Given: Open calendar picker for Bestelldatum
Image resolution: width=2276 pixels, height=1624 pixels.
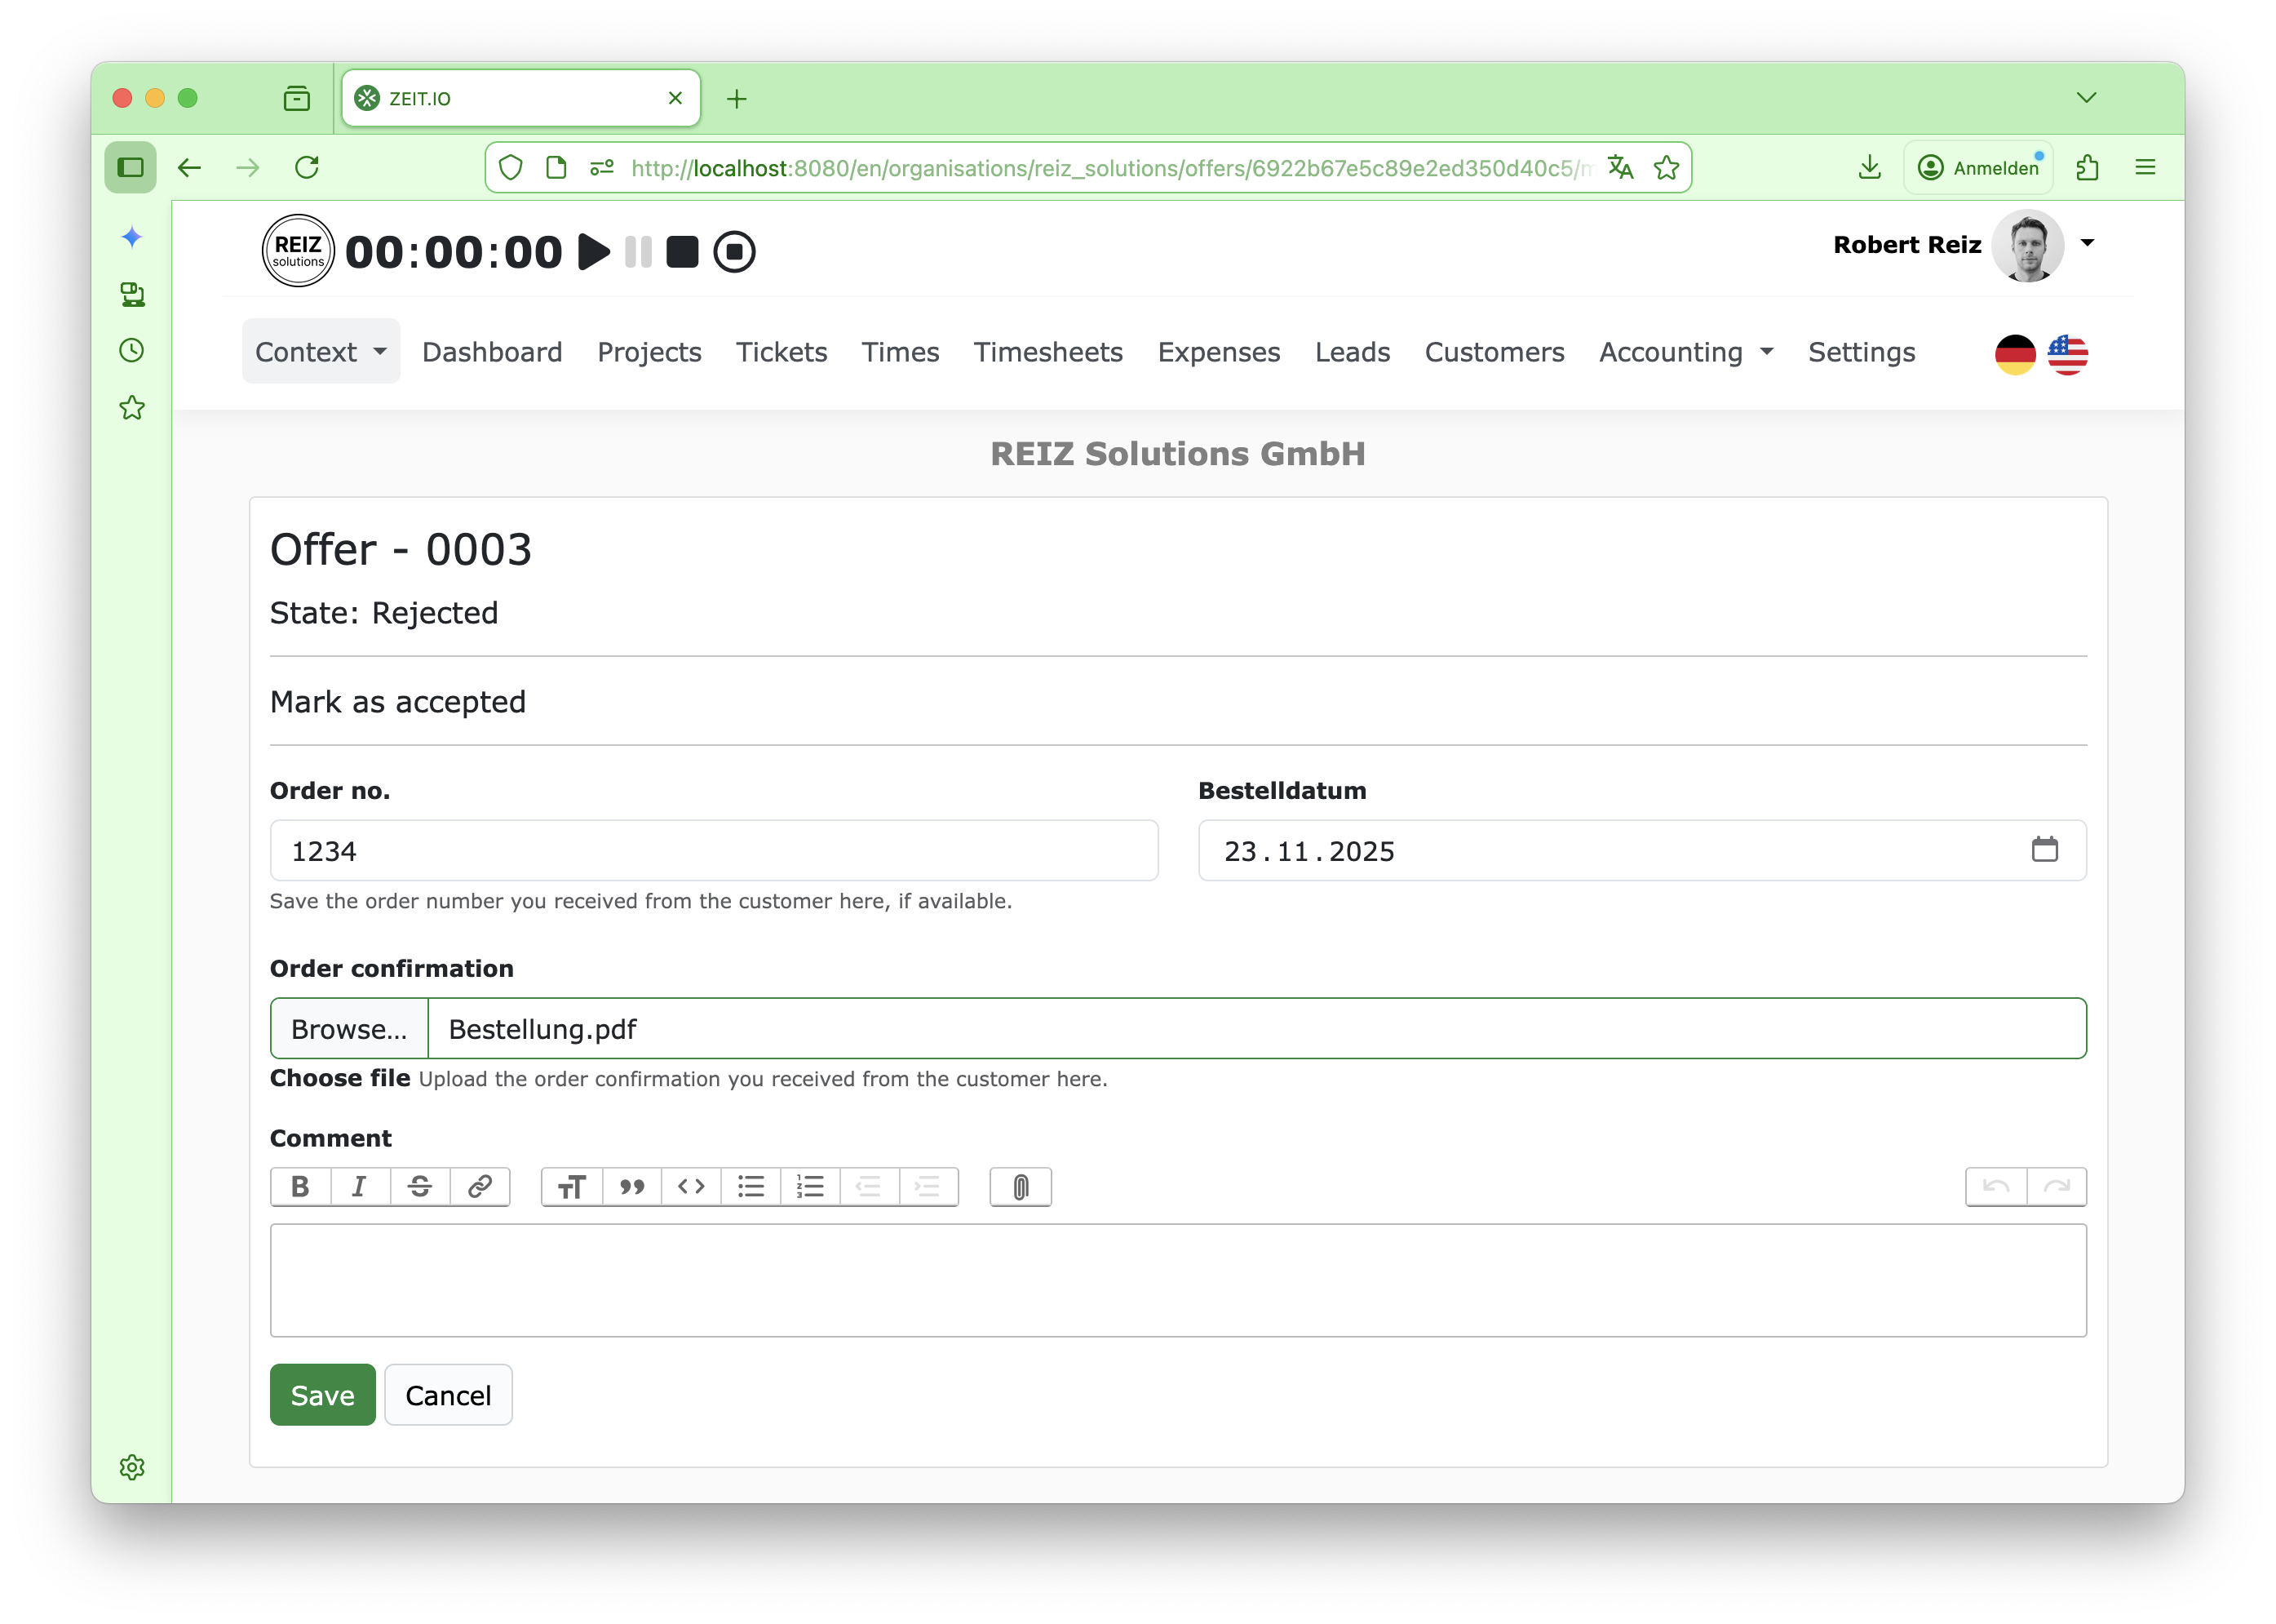Looking at the screenshot, I should tap(2044, 850).
